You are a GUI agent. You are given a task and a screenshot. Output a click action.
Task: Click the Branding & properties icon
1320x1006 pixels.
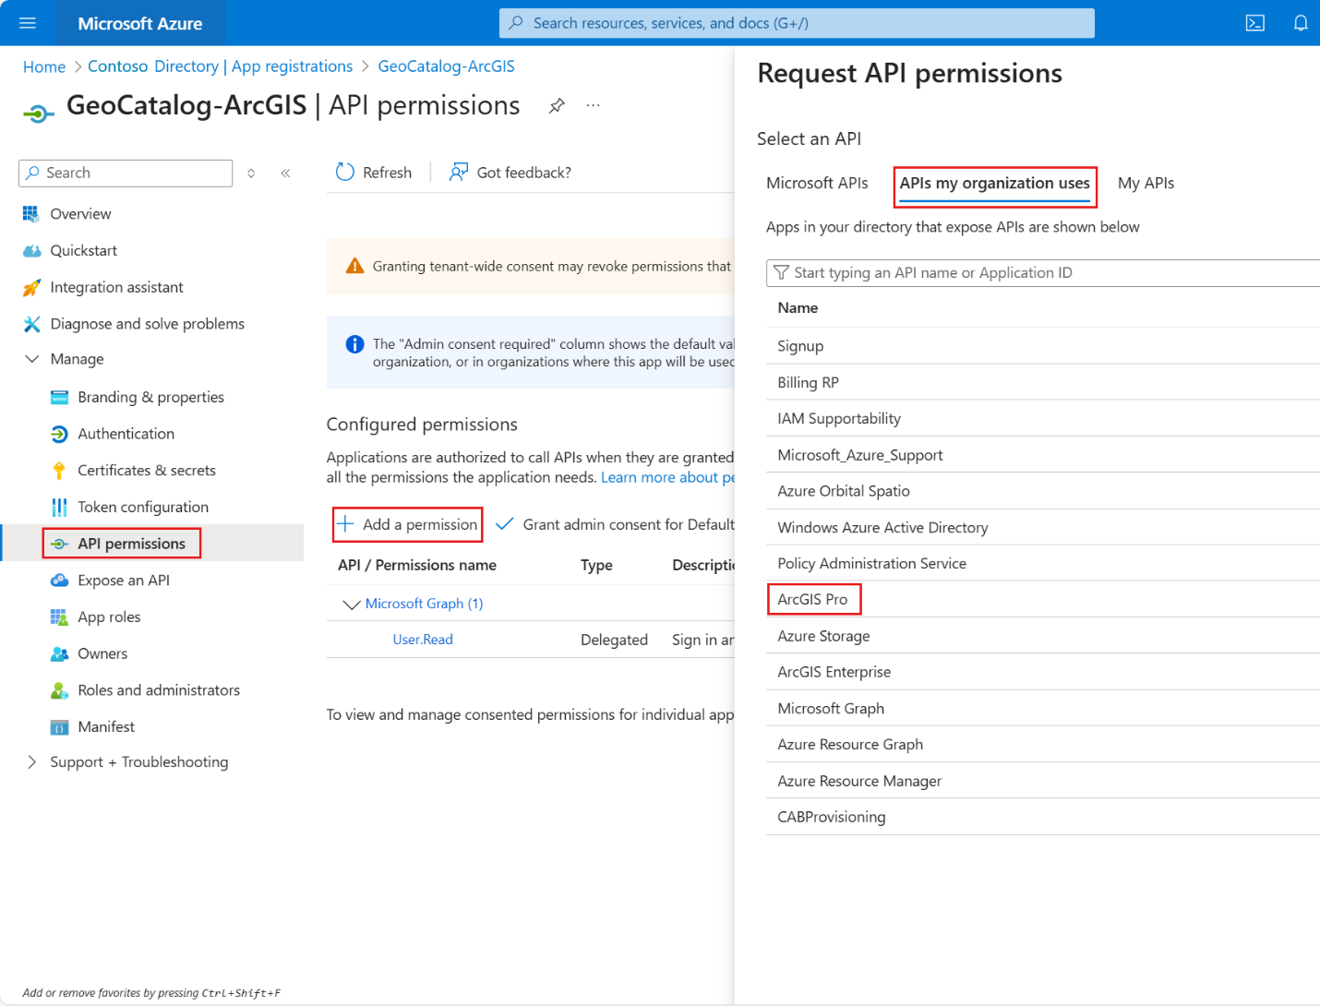pos(59,397)
